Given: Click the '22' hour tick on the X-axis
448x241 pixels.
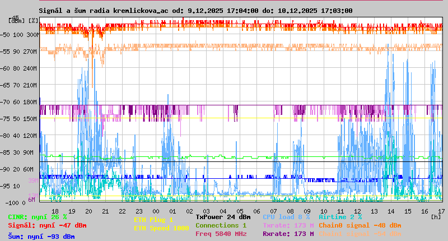Looking at the screenshot, I should coord(122,211).
